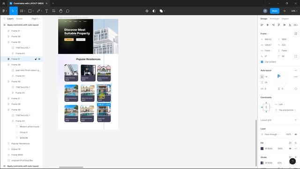Toggle Layer section visibility eye
Viewport: 300px width, 169px height.
[x=296, y=134]
